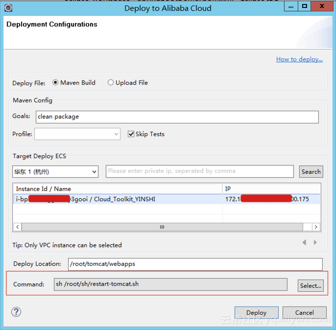336x330 pixels.
Task: Click the 172.1 IP cell
Action: point(271,199)
